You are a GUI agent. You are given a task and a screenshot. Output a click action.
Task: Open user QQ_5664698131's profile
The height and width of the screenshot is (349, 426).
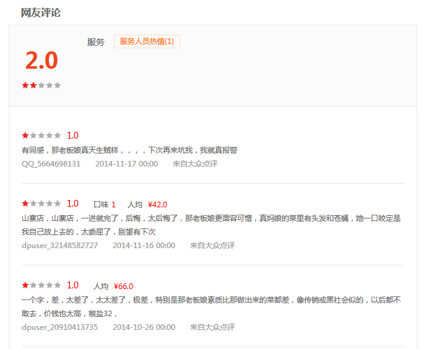51,164
